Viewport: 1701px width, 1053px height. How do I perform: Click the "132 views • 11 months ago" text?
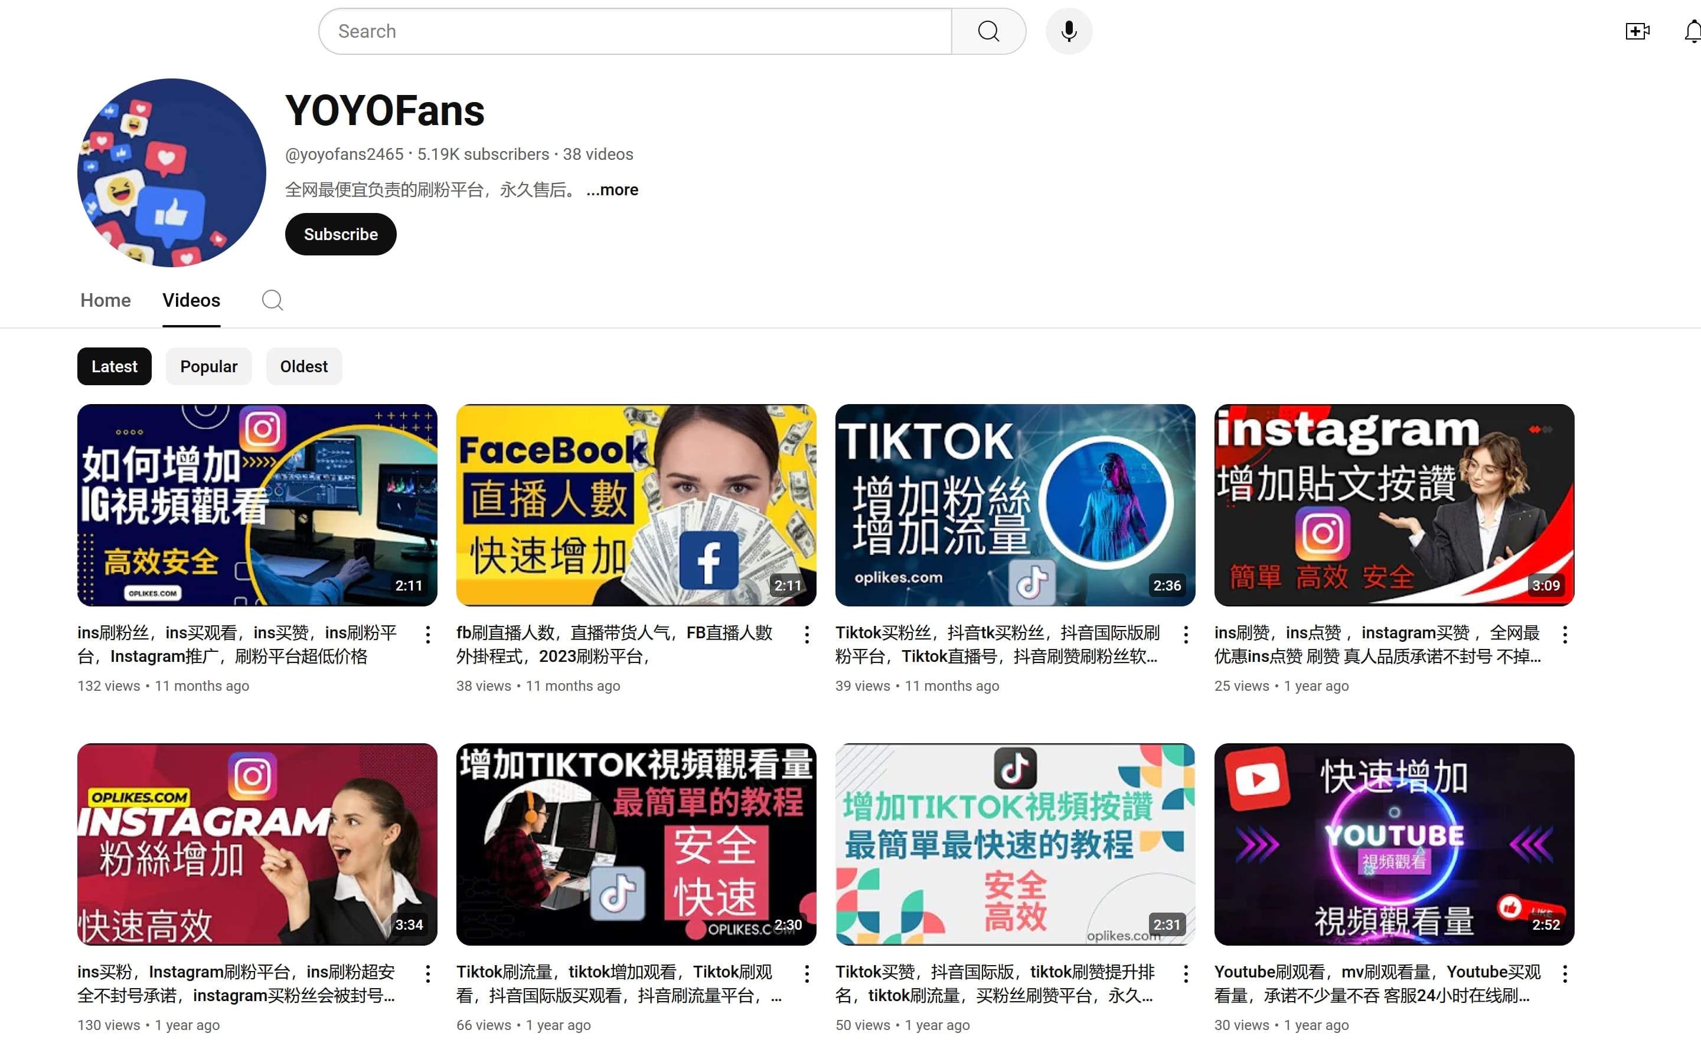(163, 686)
